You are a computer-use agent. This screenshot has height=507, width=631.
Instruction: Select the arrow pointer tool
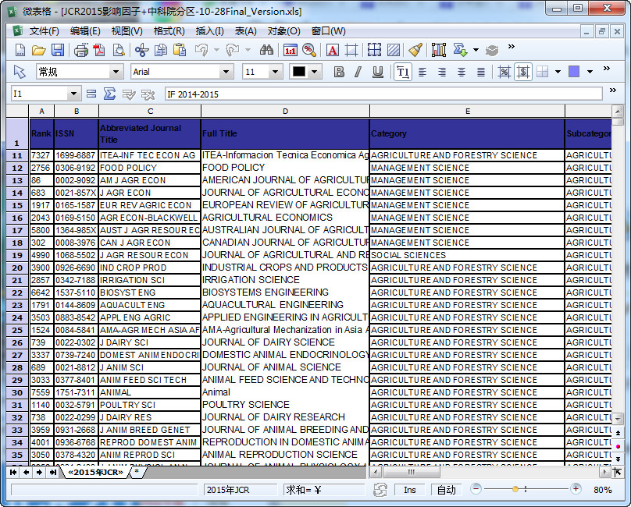point(20,72)
